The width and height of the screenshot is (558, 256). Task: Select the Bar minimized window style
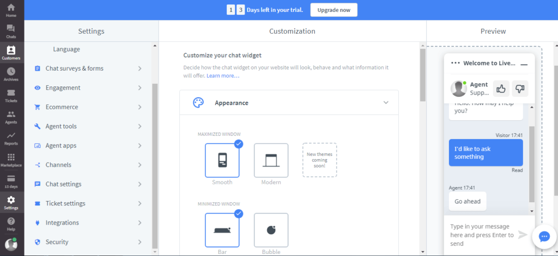coord(222,230)
